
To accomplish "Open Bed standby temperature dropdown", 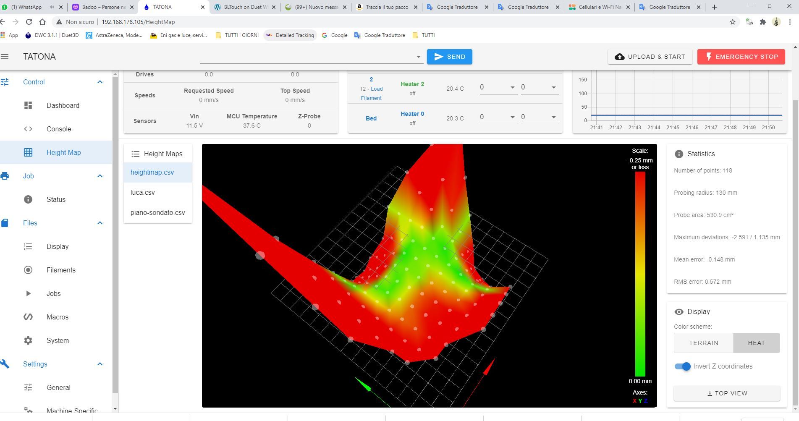I will [x=553, y=117].
